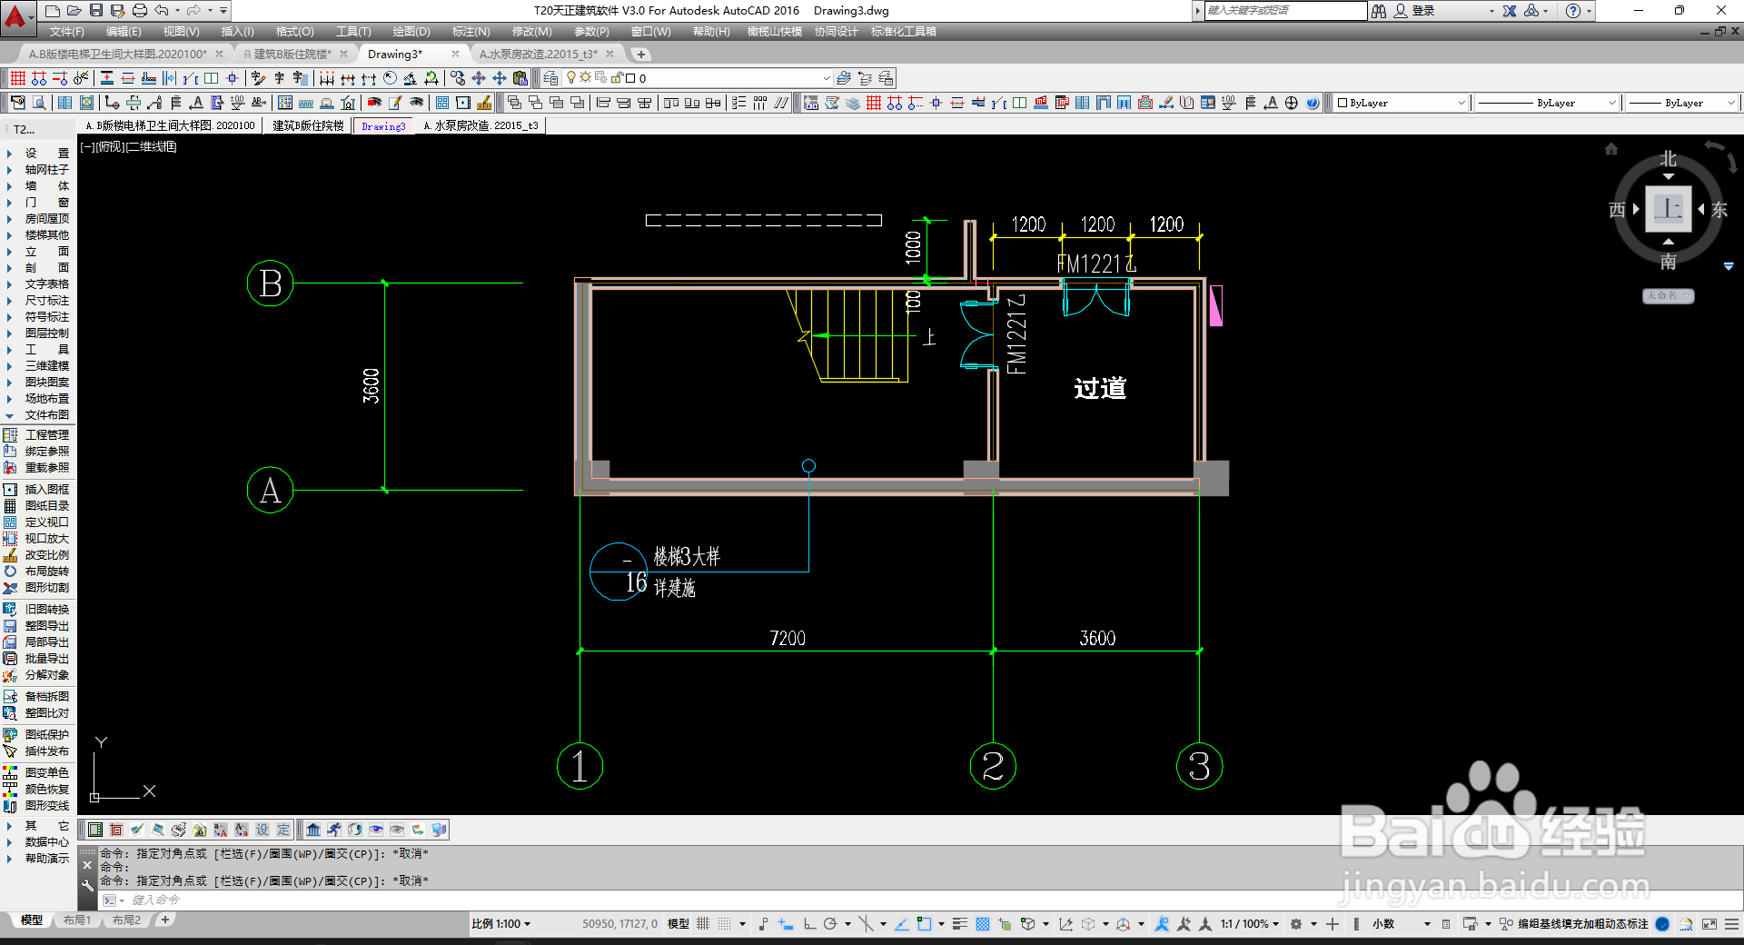The width and height of the screenshot is (1744, 945).
Task: Click the 北 (North) label on the ViewCube compass
Action: [x=1668, y=159]
